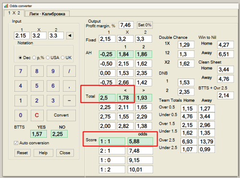Click the Profit margin field showing 7,46
The width and height of the screenshot is (240, 178).
126,25
